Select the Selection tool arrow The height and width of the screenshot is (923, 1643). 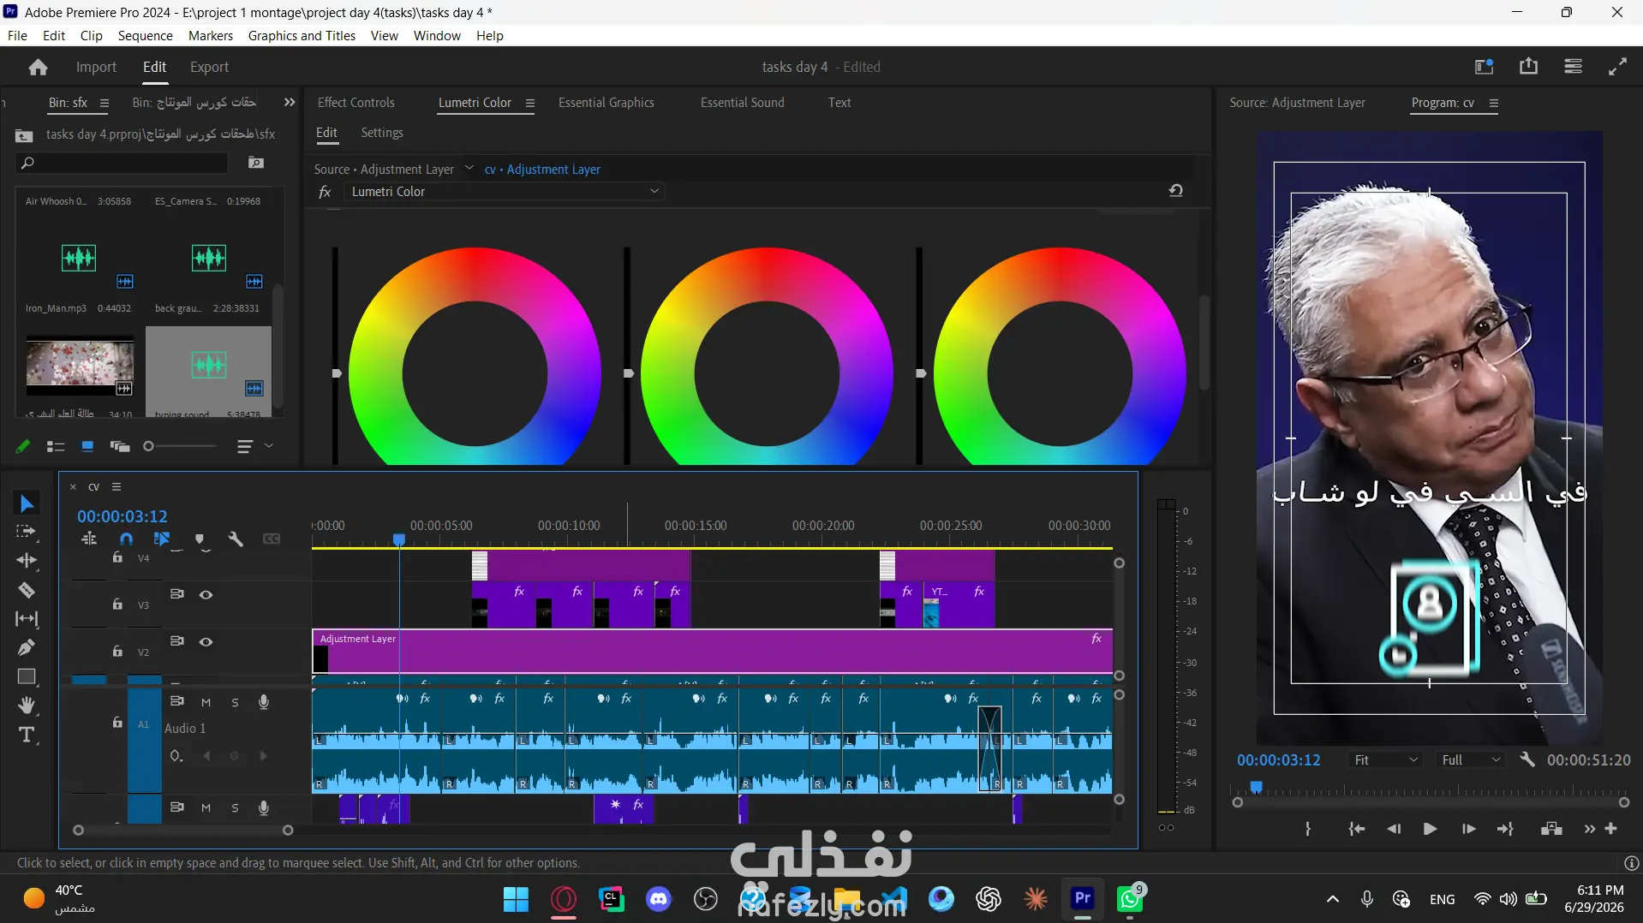coord(27,503)
